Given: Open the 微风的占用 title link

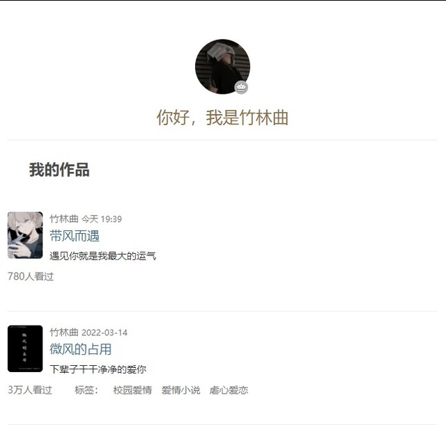Looking at the screenshot, I should [x=81, y=349].
